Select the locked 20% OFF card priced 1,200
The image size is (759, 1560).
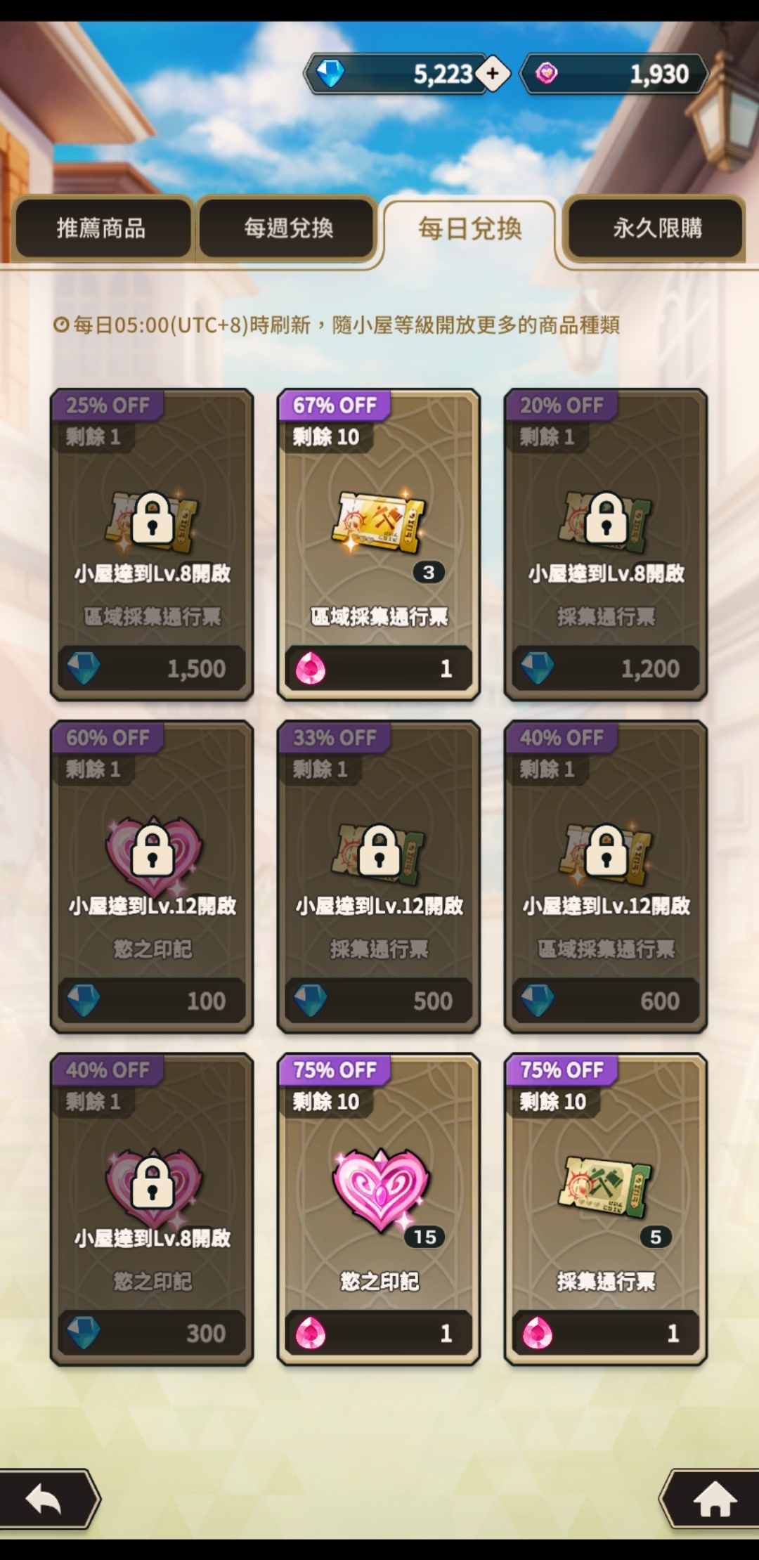click(x=606, y=545)
